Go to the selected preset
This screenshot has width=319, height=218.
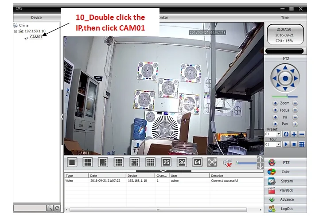[x=286, y=134]
